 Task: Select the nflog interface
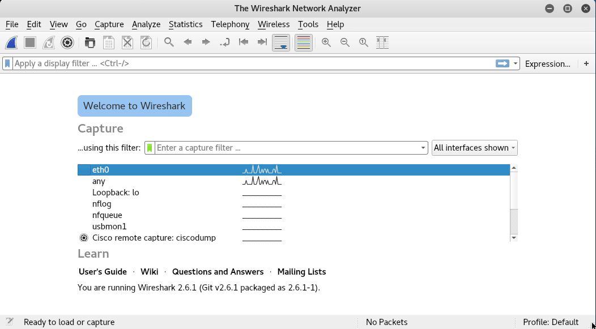[x=293, y=204]
